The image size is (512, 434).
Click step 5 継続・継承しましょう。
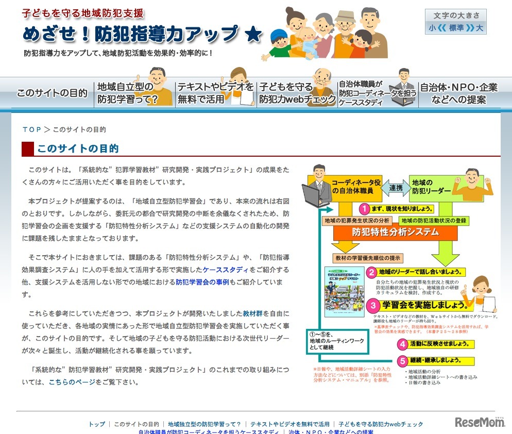pos(436,360)
